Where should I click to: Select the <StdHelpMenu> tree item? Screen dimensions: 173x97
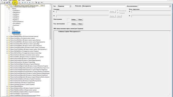(17, 34)
